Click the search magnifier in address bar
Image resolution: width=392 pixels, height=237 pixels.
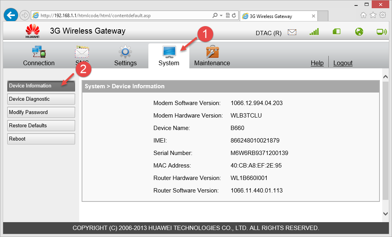(215, 16)
